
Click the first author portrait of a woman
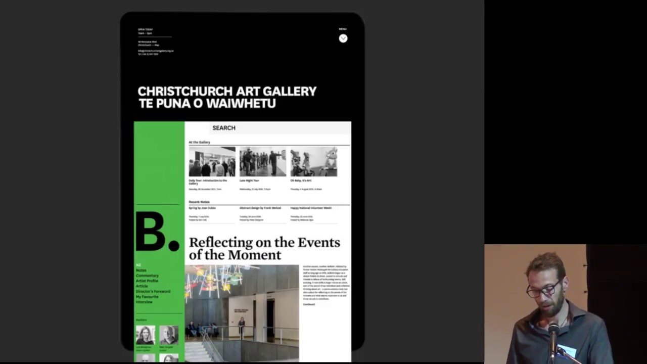145,335
